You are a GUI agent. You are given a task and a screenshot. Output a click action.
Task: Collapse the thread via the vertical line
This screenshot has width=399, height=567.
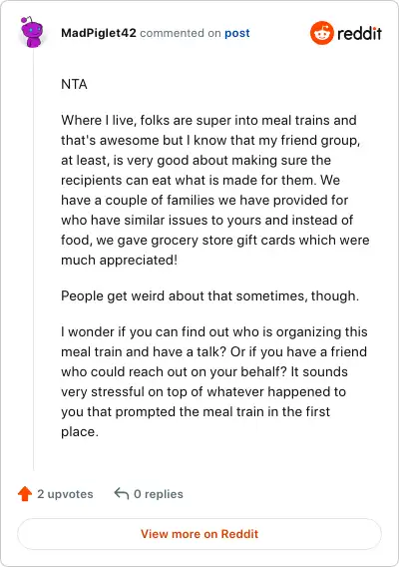[x=34, y=261]
